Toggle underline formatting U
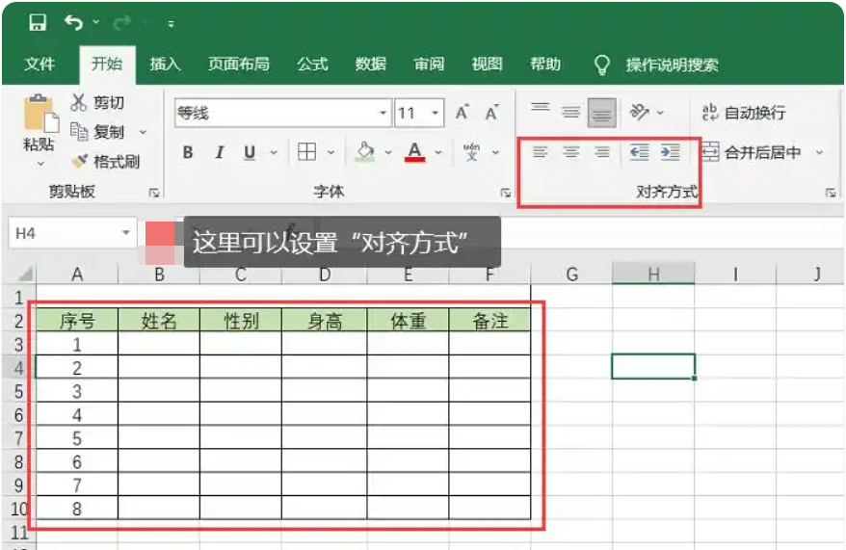The image size is (846, 550). click(250, 152)
